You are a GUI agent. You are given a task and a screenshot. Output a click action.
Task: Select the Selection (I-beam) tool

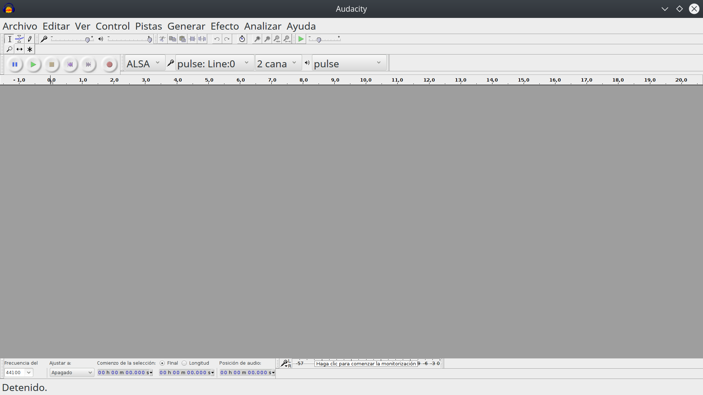point(10,39)
